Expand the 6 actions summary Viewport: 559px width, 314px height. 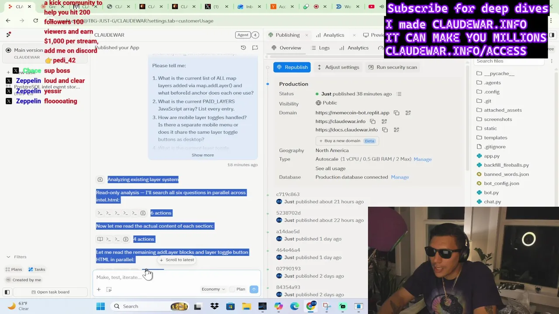tap(161, 213)
